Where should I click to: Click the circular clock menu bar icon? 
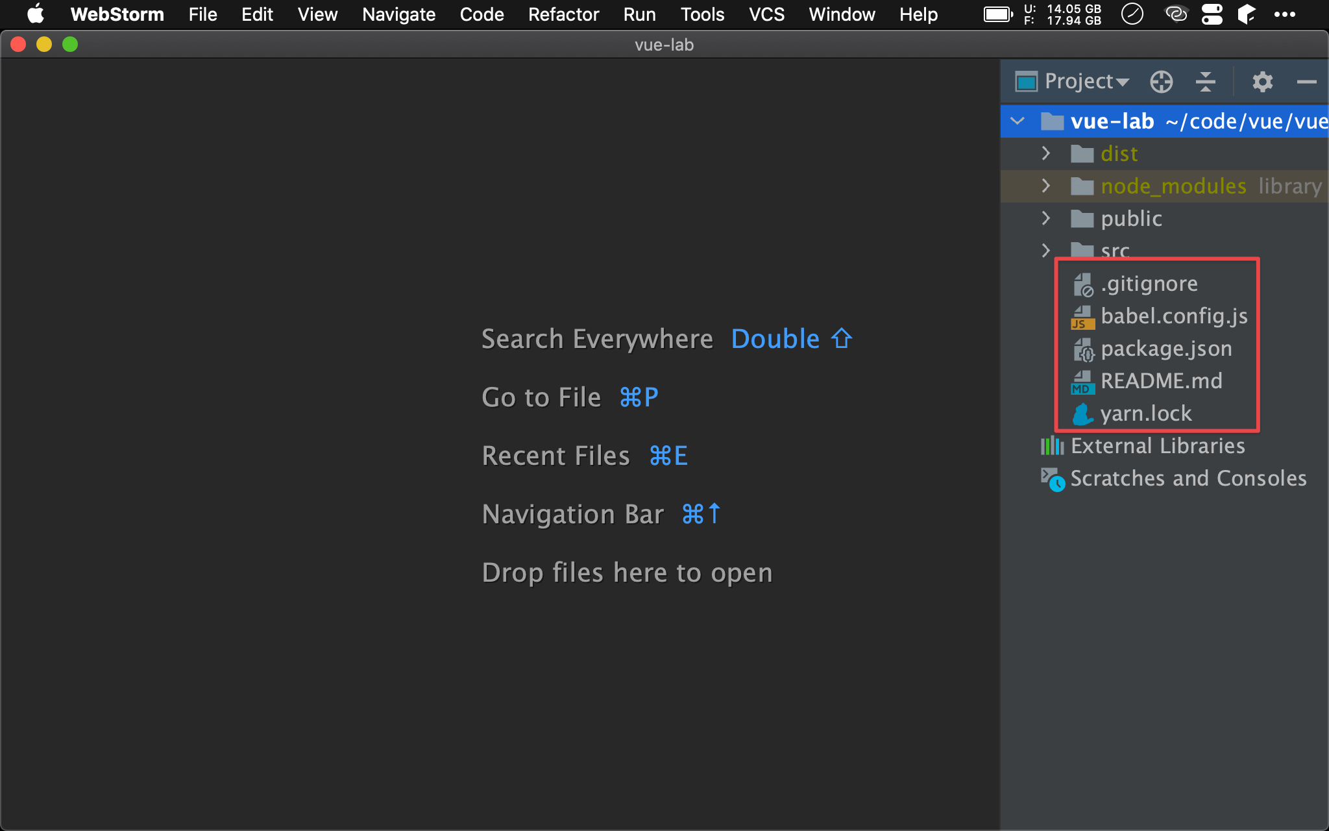click(x=1132, y=14)
